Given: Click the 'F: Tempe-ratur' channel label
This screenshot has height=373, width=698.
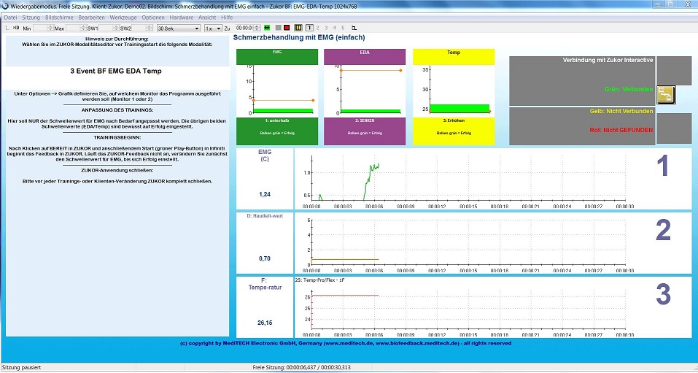Looking at the screenshot, I should [265, 284].
